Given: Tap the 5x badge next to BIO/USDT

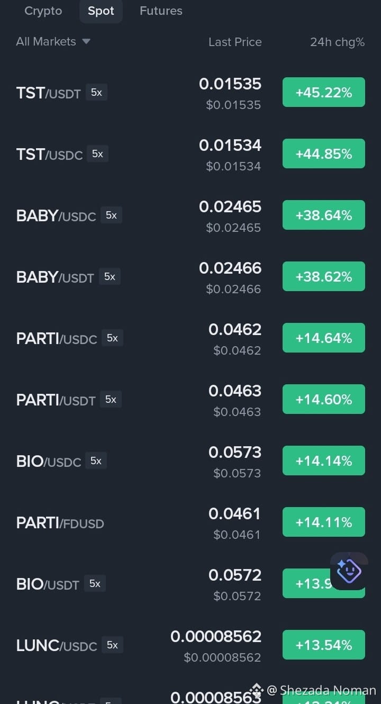Looking at the screenshot, I should point(95,583).
